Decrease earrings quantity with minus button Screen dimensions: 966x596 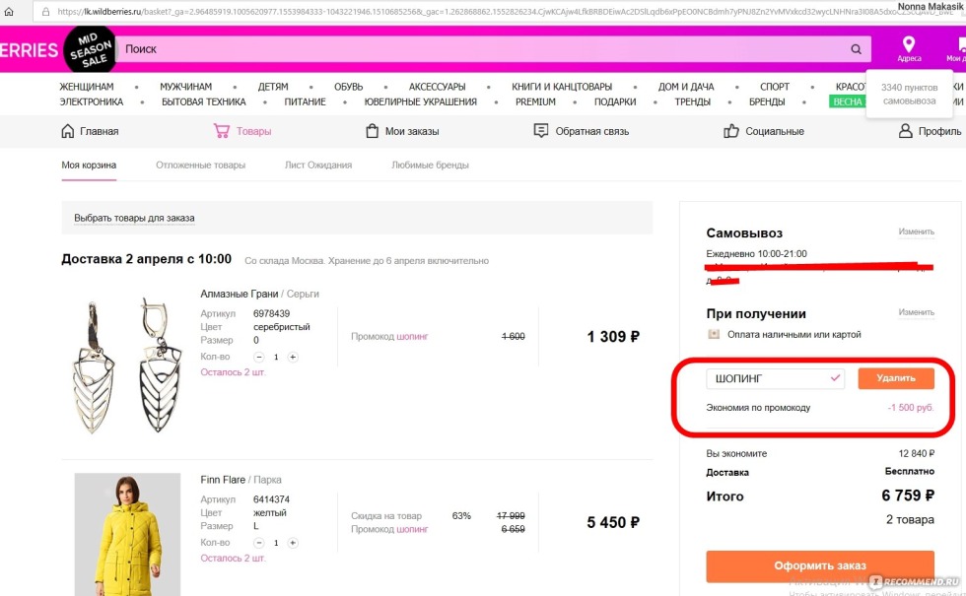[259, 357]
